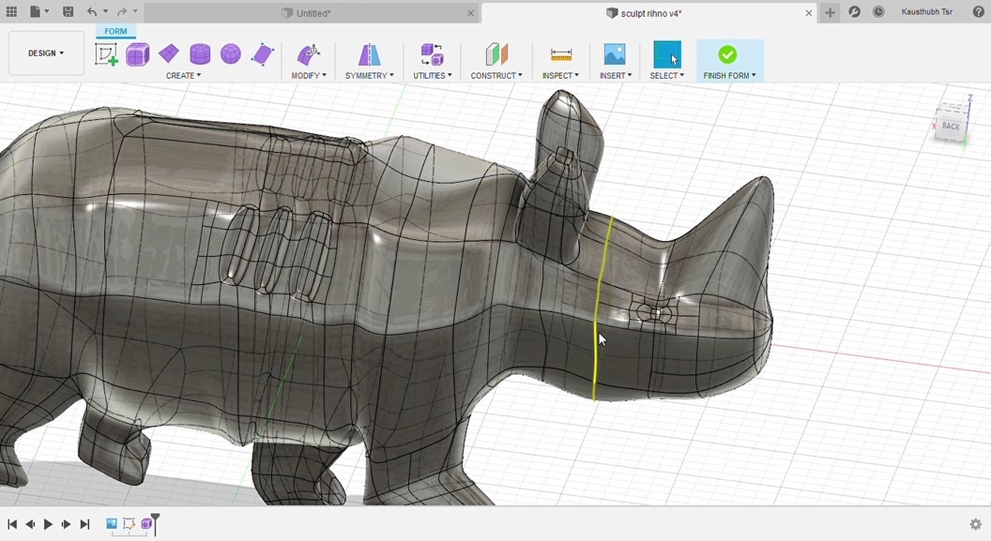Click the BACK face of the view cube

(x=950, y=126)
